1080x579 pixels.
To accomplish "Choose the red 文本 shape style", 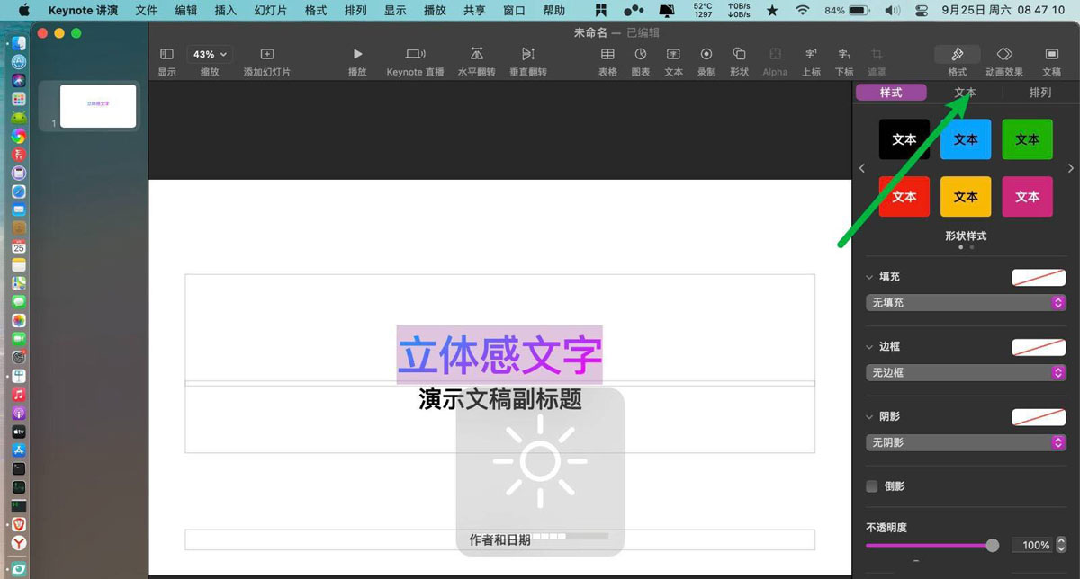I will tap(904, 196).
